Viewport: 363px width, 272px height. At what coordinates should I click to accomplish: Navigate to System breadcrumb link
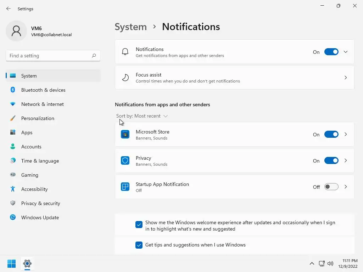click(130, 27)
